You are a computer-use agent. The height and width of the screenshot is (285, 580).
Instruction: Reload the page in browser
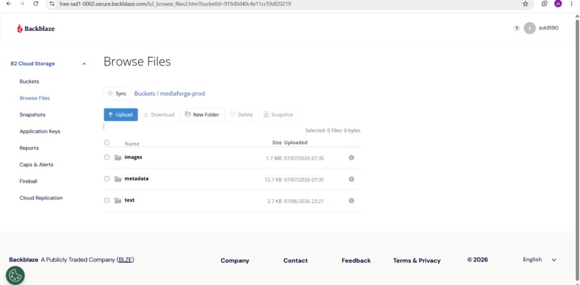click(x=35, y=4)
